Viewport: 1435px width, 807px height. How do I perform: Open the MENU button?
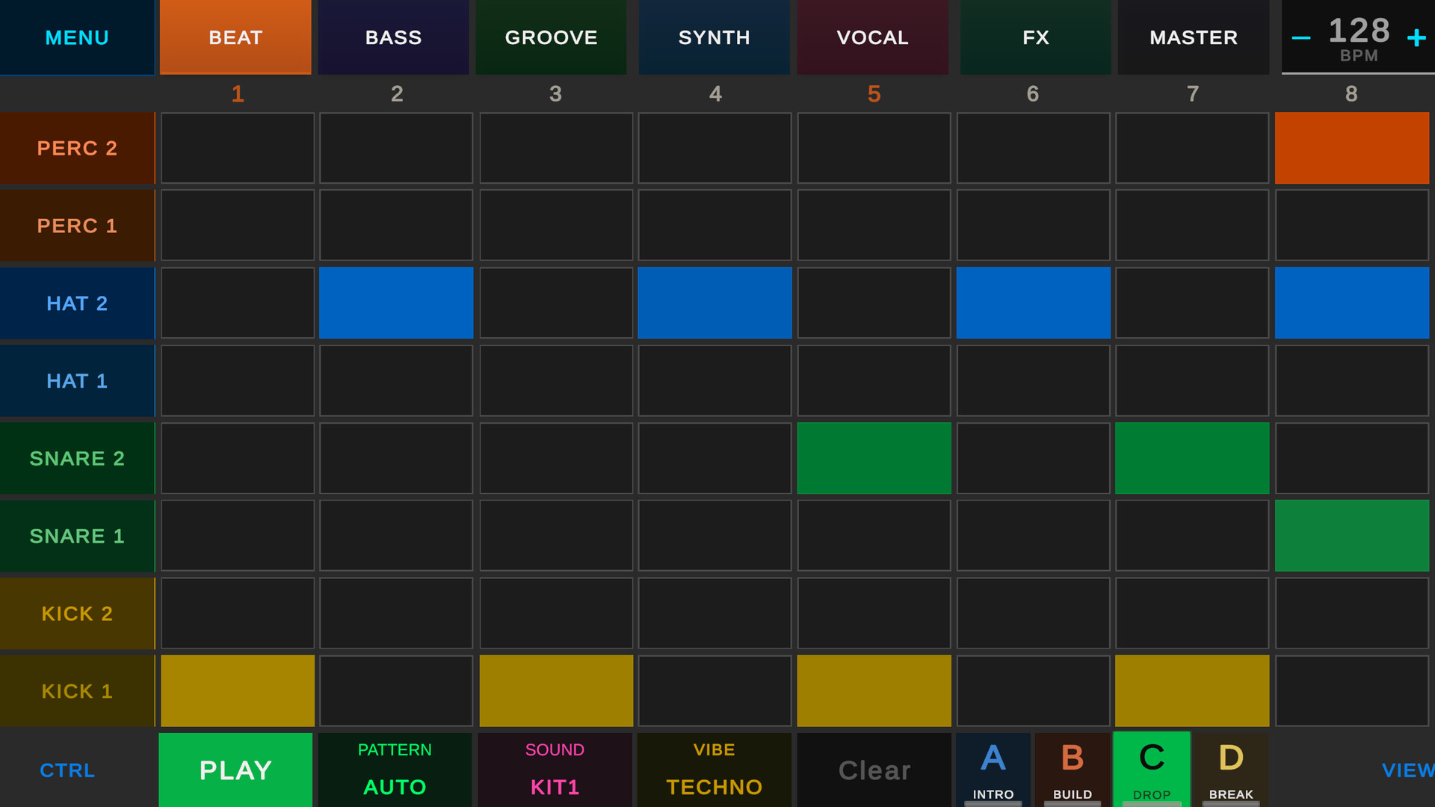[77, 37]
